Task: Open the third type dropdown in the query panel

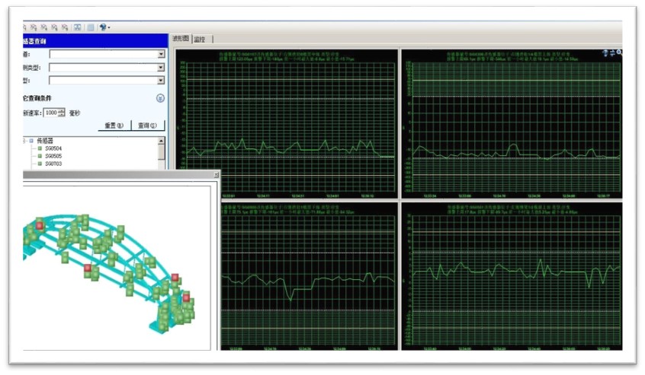Action: (x=161, y=80)
